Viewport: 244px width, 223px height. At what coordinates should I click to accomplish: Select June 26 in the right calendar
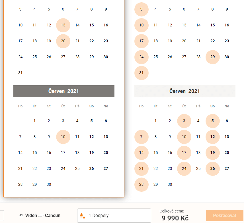click(x=213, y=169)
